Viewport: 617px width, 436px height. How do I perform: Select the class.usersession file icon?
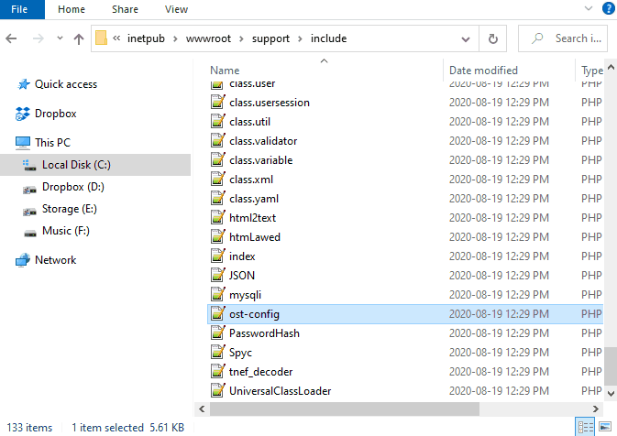pos(217,103)
